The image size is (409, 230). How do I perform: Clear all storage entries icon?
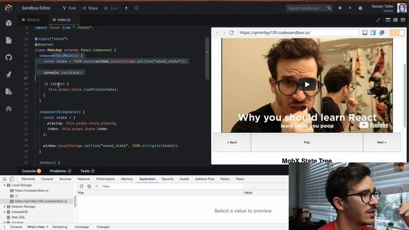tap(89, 186)
